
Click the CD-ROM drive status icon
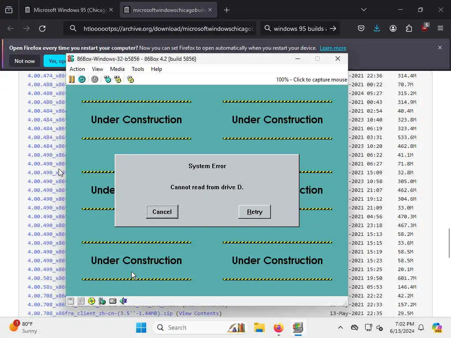point(92,301)
